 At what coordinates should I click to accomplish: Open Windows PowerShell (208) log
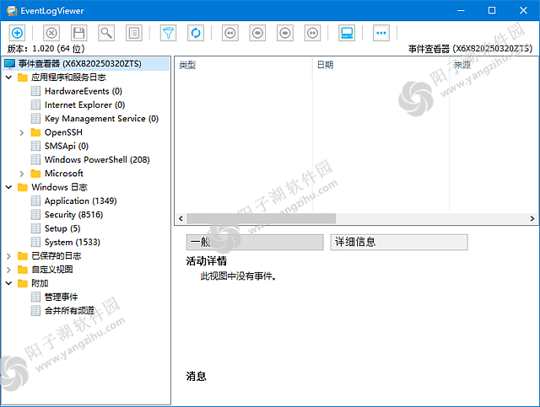pos(97,159)
